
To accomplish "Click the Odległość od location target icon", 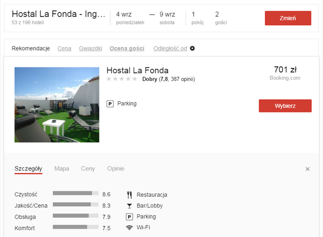I will pyautogui.click(x=193, y=48).
